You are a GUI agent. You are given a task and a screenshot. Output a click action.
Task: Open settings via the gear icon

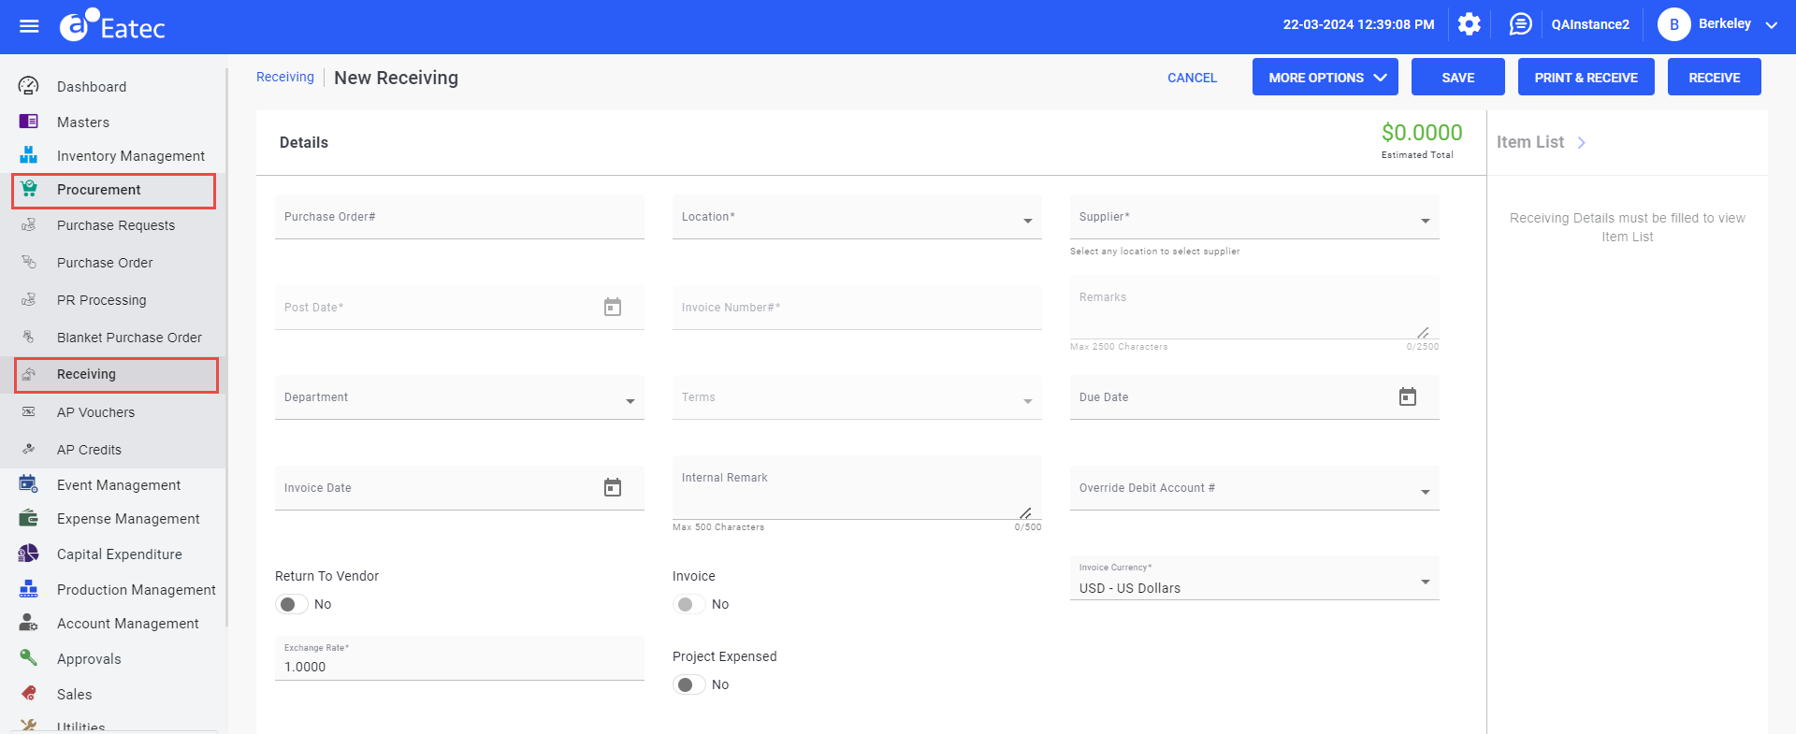(1469, 24)
